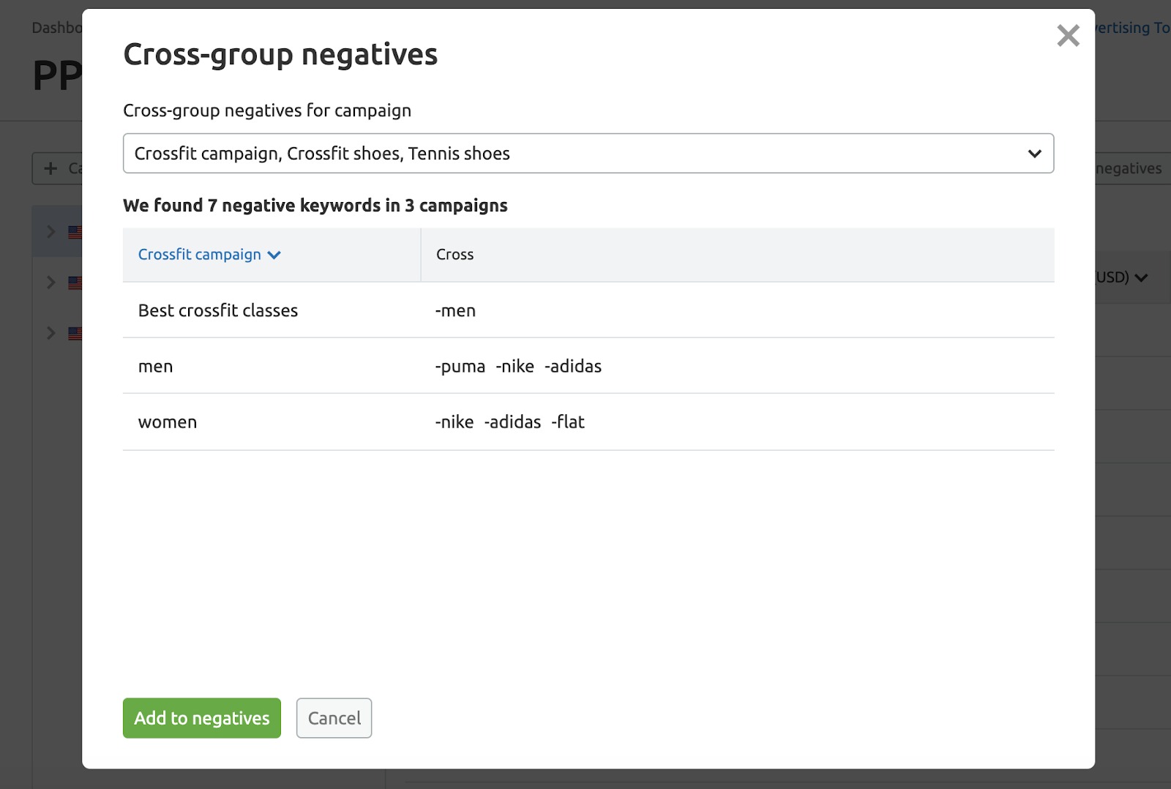Click the plus icon on the campaign button
This screenshot has height=789, width=1171.
point(50,168)
